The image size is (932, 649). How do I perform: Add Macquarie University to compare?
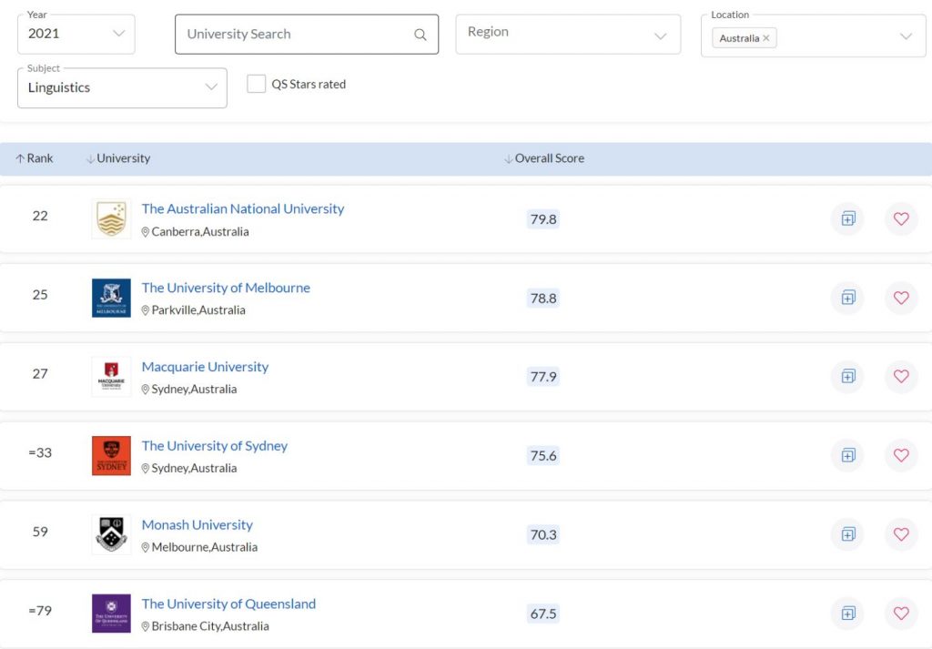pyautogui.click(x=847, y=376)
